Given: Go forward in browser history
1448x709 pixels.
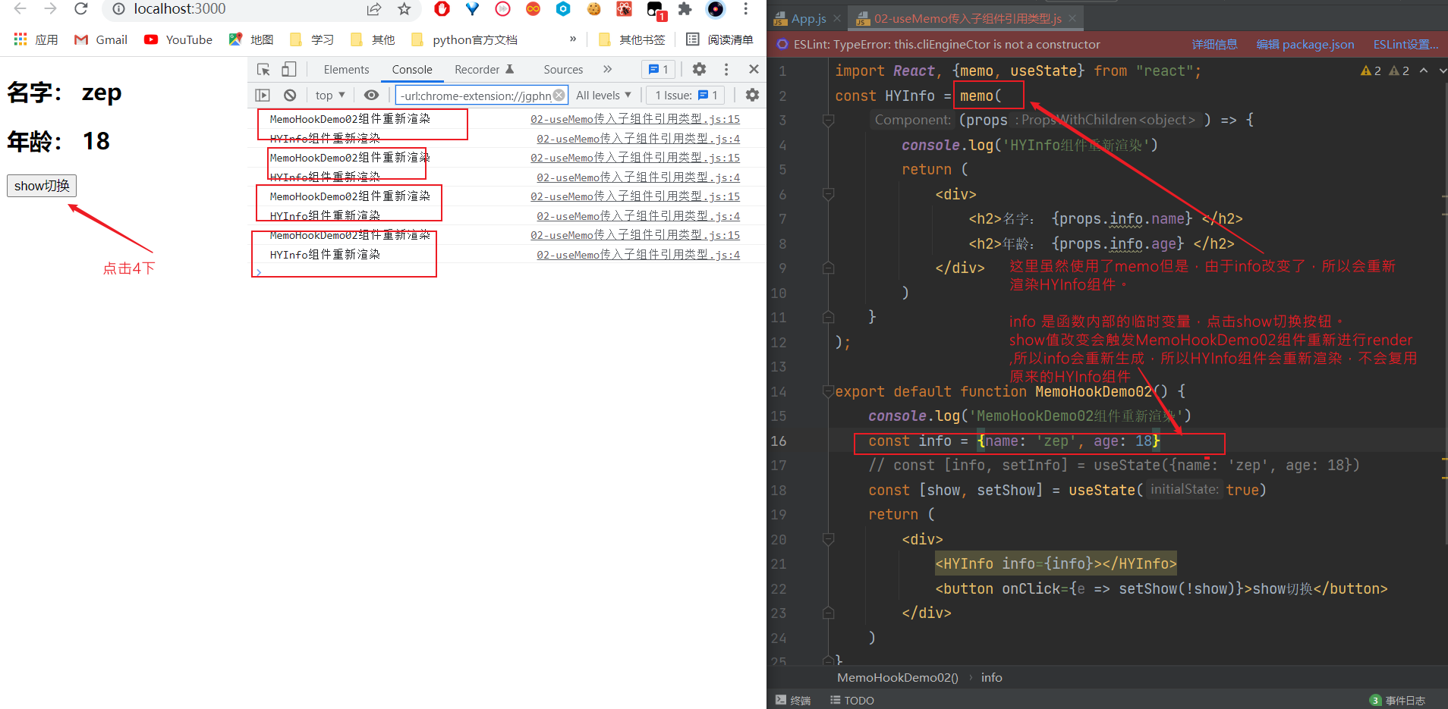Looking at the screenshot, I should [x=50, y=9].
